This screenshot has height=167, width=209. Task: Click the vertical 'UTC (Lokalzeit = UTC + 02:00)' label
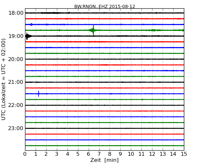4,79
